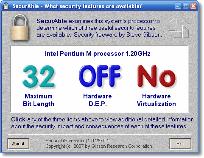Select the Hardware D.E.P. label
The image size is (204, 158).
click(x=98, y=100)
